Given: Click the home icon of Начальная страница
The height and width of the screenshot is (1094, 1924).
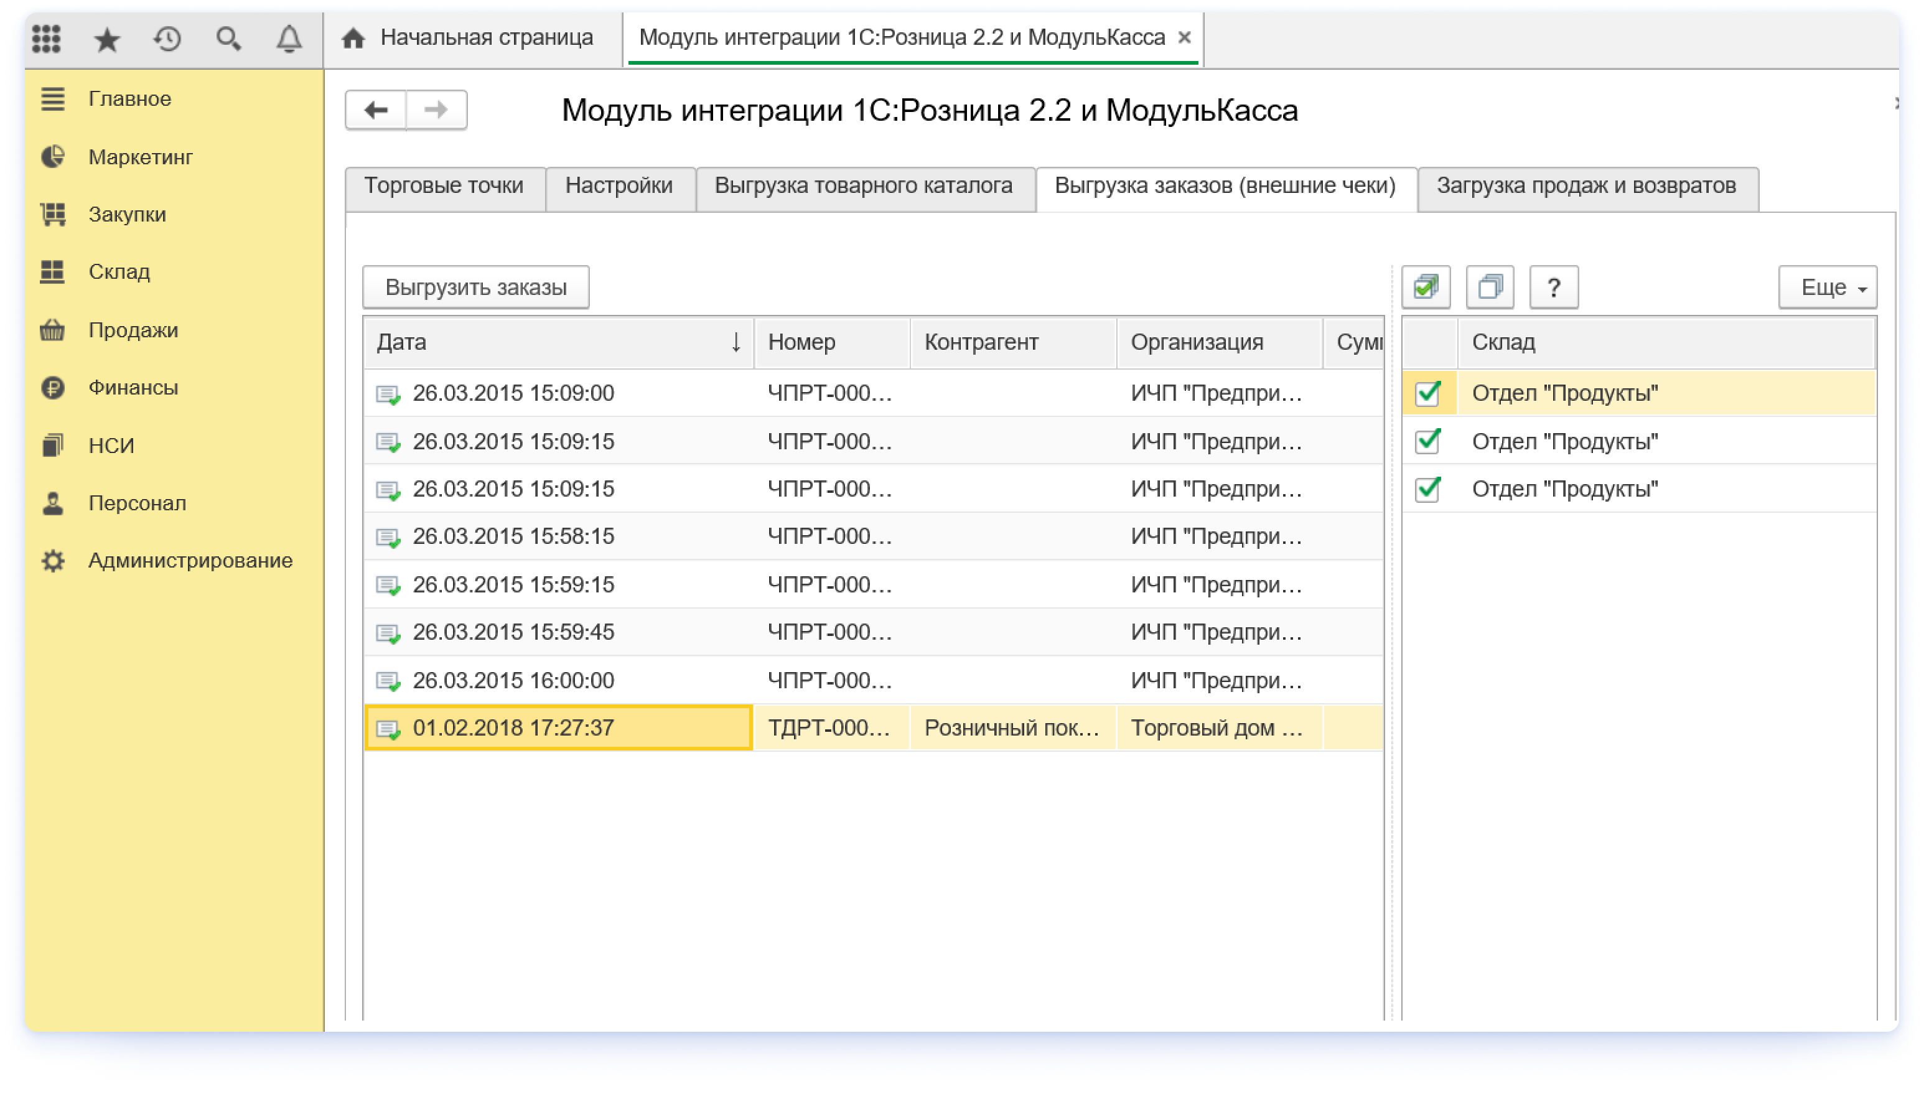Looking at the screenshot, I should [x=353, y=37].
